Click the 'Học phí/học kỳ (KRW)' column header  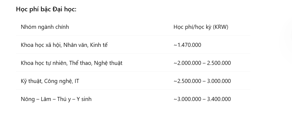point(201,27)
